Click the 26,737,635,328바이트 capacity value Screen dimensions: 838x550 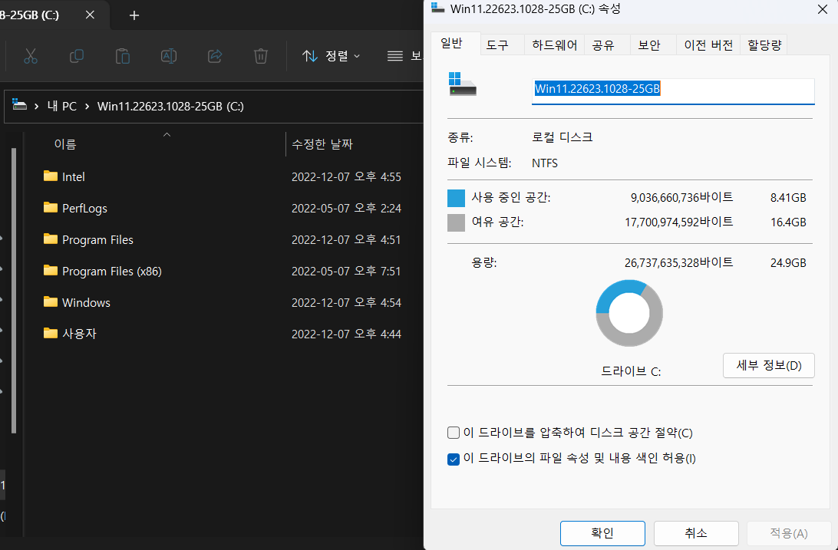coord(678,262)
